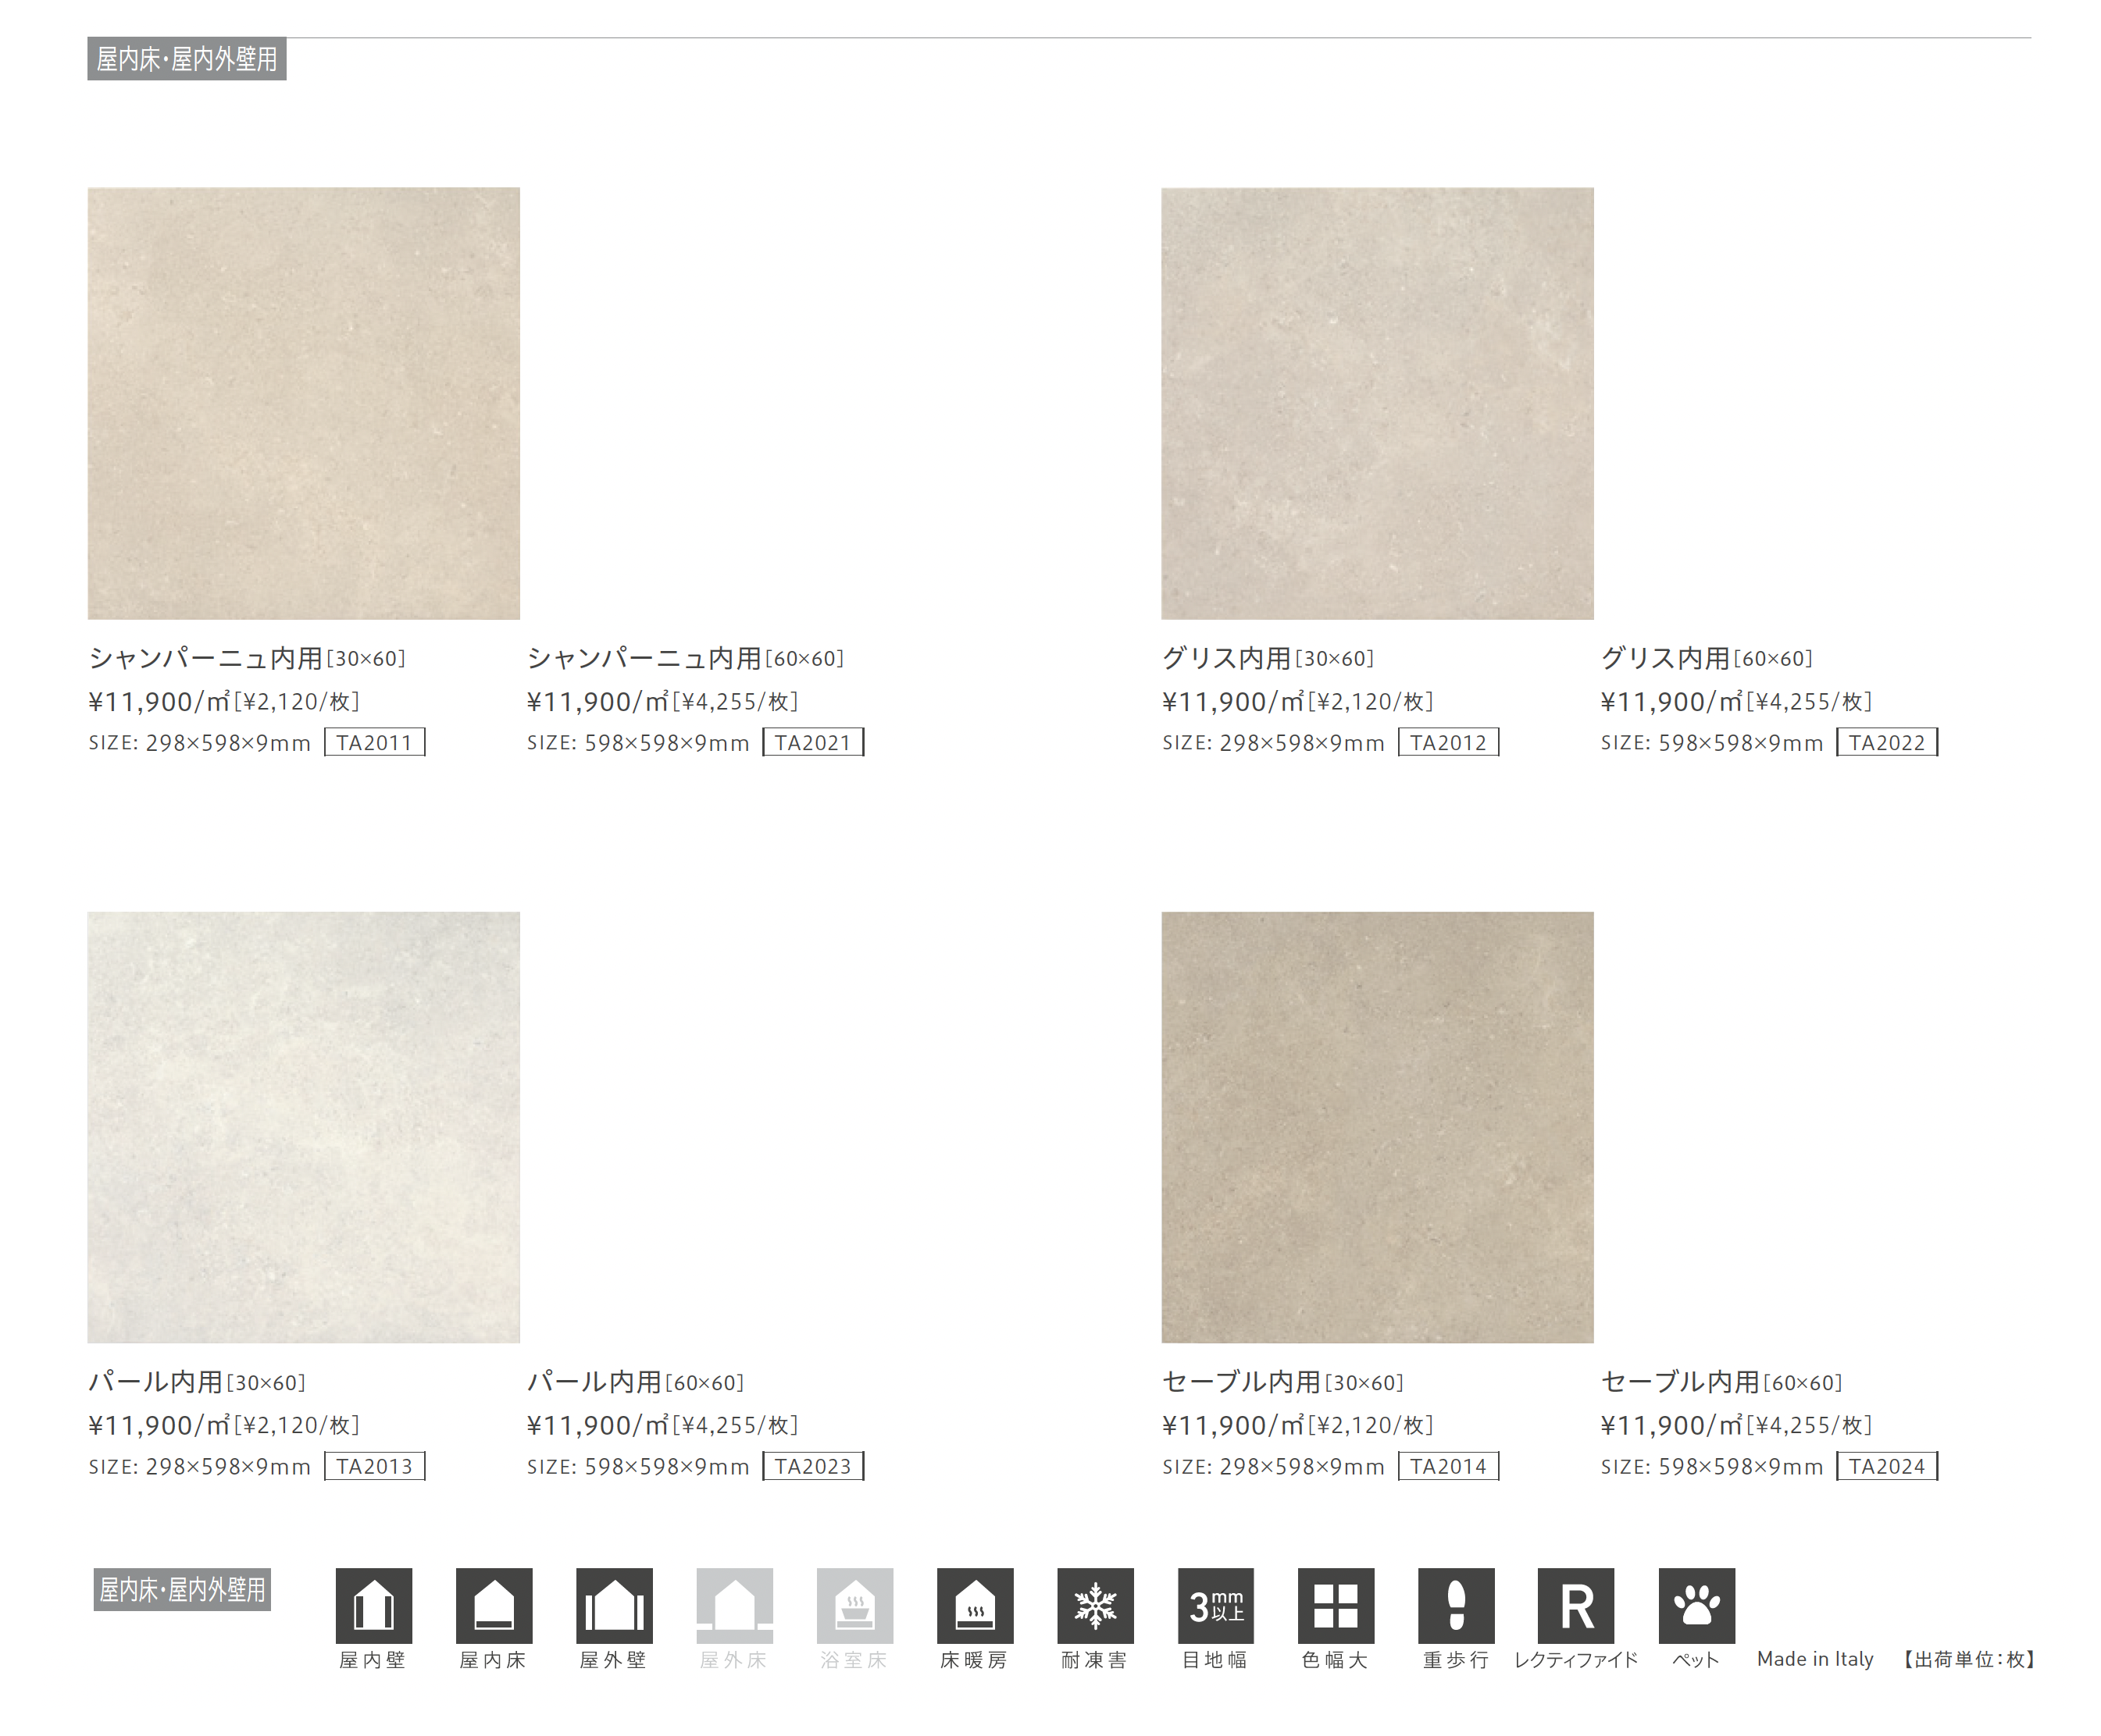This screenshot has width=2101, height=1736.
Task: Click the 重歩行 footprint heavy traffic icon
Action: (1456, 1605)
